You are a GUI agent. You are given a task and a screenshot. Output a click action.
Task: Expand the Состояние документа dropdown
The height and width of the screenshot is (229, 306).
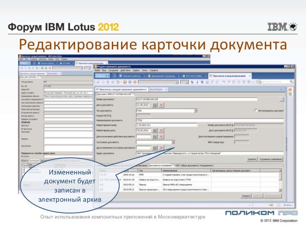173,142
